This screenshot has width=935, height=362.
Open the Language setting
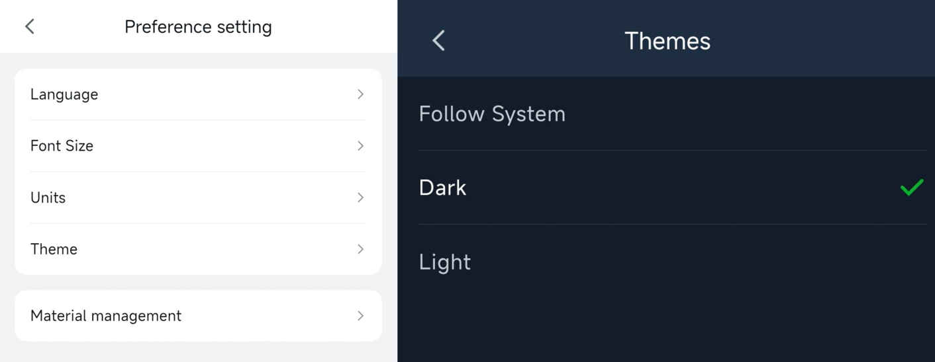pos(64,94)
